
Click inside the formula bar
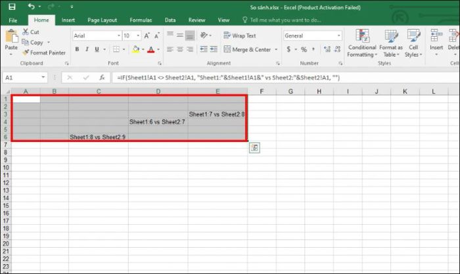(285, 78)
